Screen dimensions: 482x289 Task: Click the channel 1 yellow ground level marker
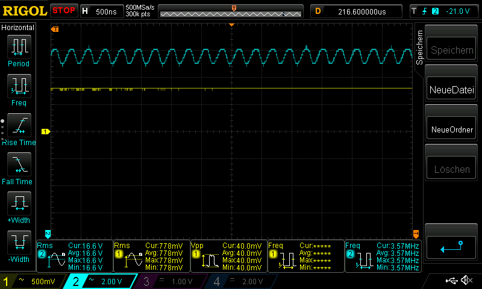tap(46, 131)
